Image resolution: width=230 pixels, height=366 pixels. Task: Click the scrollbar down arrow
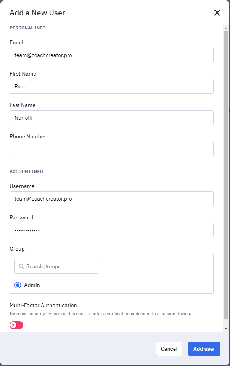[x=226, y=329]
